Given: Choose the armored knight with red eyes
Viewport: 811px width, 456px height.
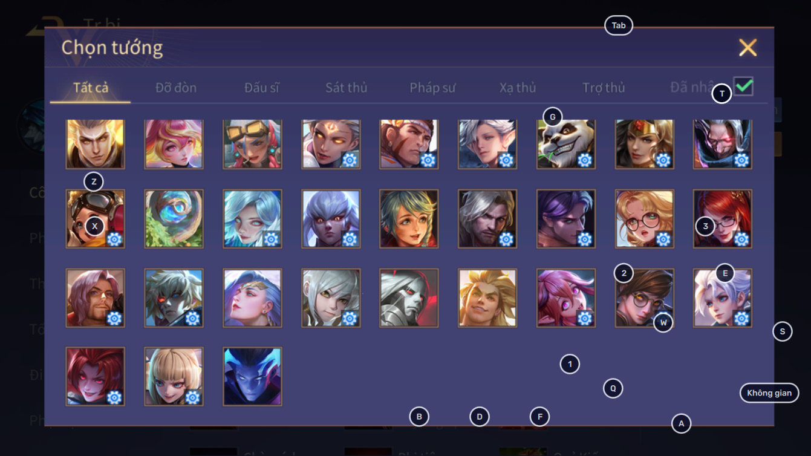Looking at the screenshot, I should pos(409,298).
